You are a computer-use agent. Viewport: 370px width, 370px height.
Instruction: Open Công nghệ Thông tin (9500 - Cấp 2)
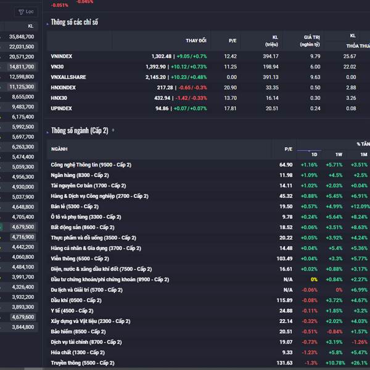click(91, 165)
